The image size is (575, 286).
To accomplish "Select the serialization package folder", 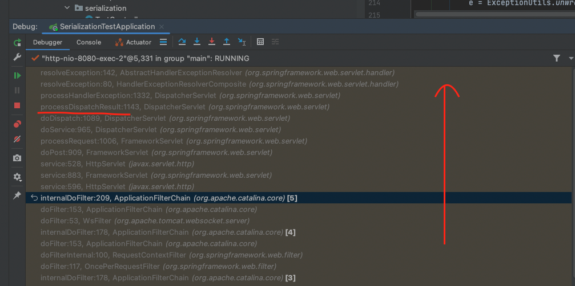I will [x=100, y=8].
